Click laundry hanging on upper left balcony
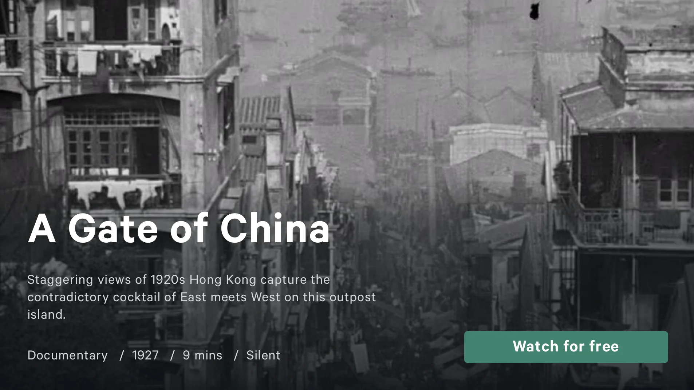694x390 pixels. (x=113, y=60)
